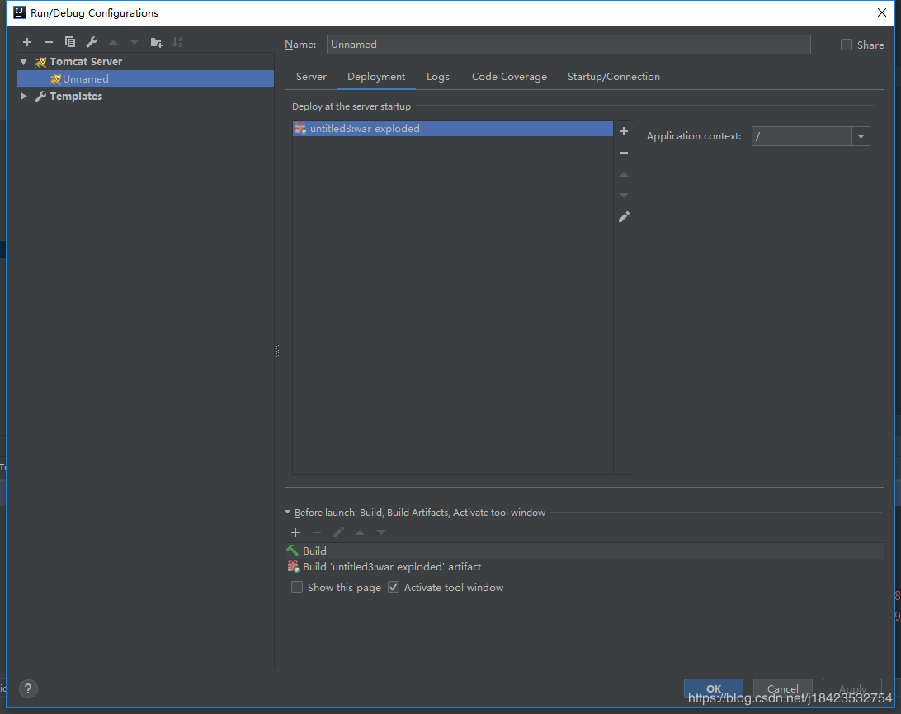Click inside the Name text field
This screenshot has height=714, width=901.
[568, 45]
